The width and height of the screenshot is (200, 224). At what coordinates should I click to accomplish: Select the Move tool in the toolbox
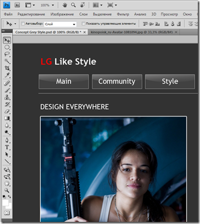pyautogui.click(x=7, y=40)
